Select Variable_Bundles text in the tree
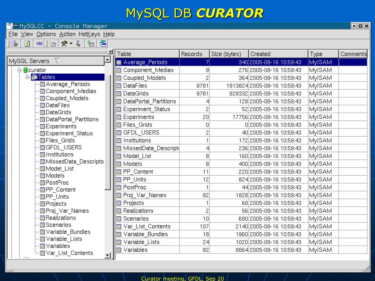Viewport: 375px width, 281px height. [x=68, y=232]
